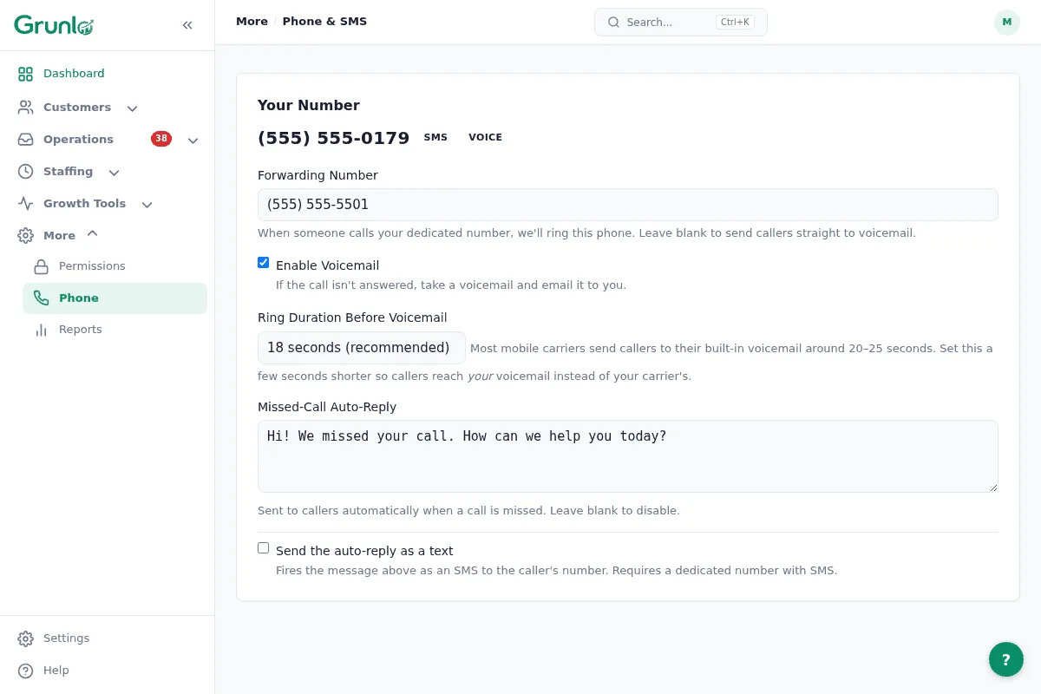Click the Your Number heading
The image size is (1041, 694).
[309, 106]
